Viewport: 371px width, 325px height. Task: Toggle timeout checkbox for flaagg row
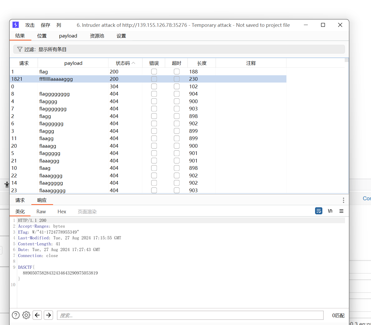(x=177, y=138)
